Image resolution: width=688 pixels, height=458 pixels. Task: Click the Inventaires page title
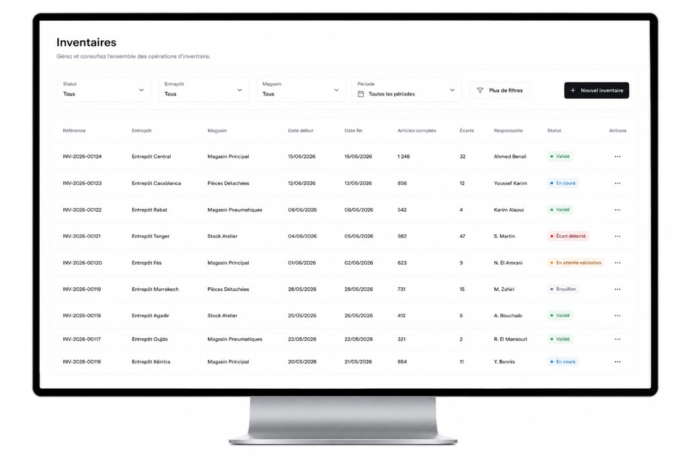tap(87, 42)
